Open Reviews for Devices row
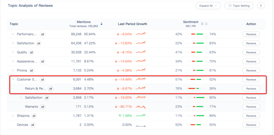The height and width of the screenshot is (135, 274). coord(251,125)
